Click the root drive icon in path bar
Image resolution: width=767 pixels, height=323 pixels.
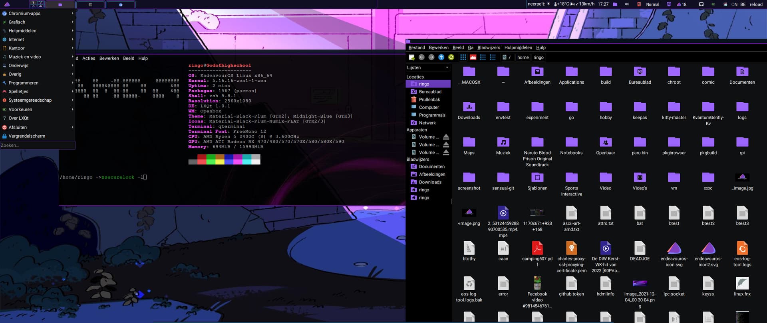coord(505,57)
